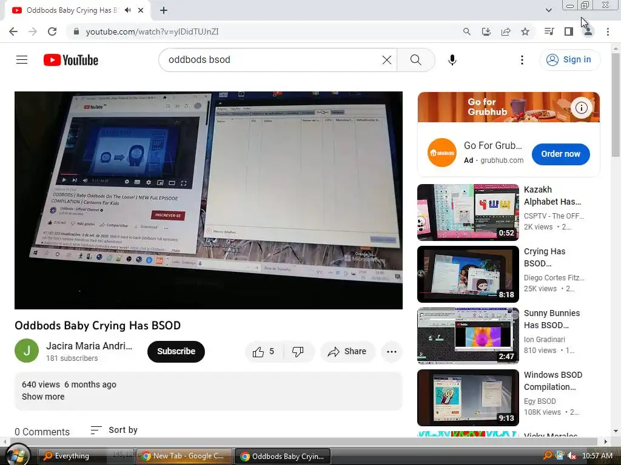Image resolution: width=621 pixels, height=465 pixels.
Task: Switch to Everything taskbar window
Action: click(86, 456)
